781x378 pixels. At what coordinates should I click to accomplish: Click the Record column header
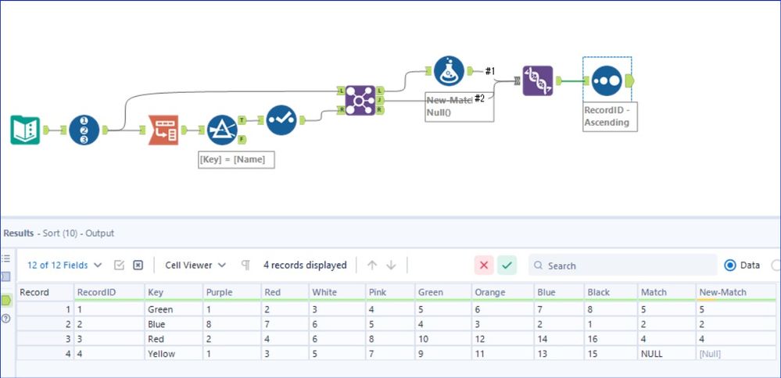tap(45, 292)
